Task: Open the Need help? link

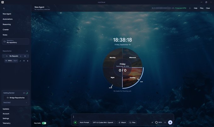Action: (7, 103)
